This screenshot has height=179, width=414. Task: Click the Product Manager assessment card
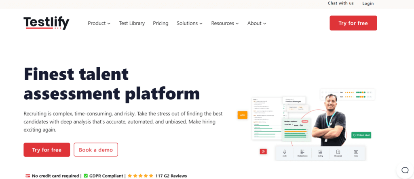[x=294, y=100]
